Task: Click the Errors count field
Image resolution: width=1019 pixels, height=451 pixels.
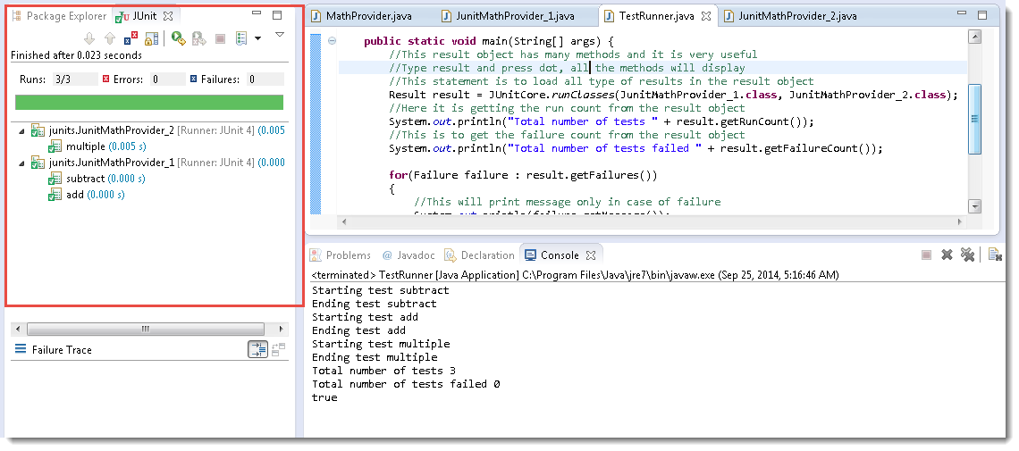Action: (x=168, y=79)
